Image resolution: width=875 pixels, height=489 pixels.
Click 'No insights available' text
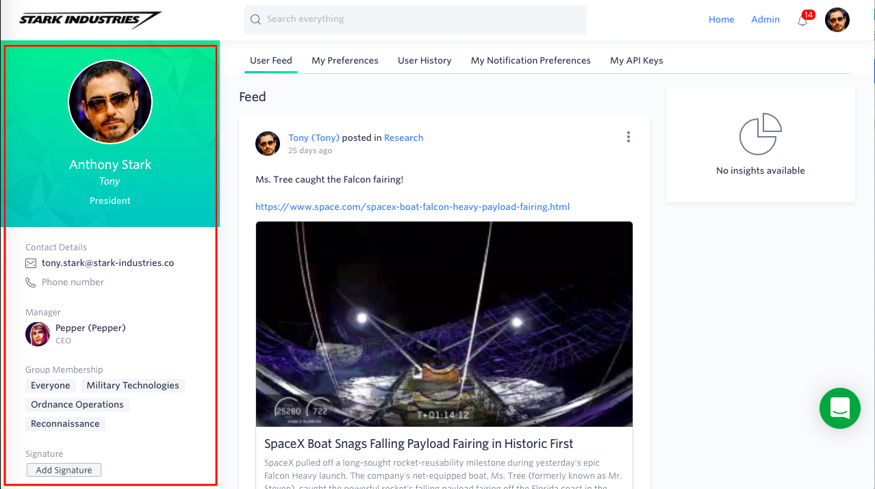pyautogui.click(x=761, y=171)
